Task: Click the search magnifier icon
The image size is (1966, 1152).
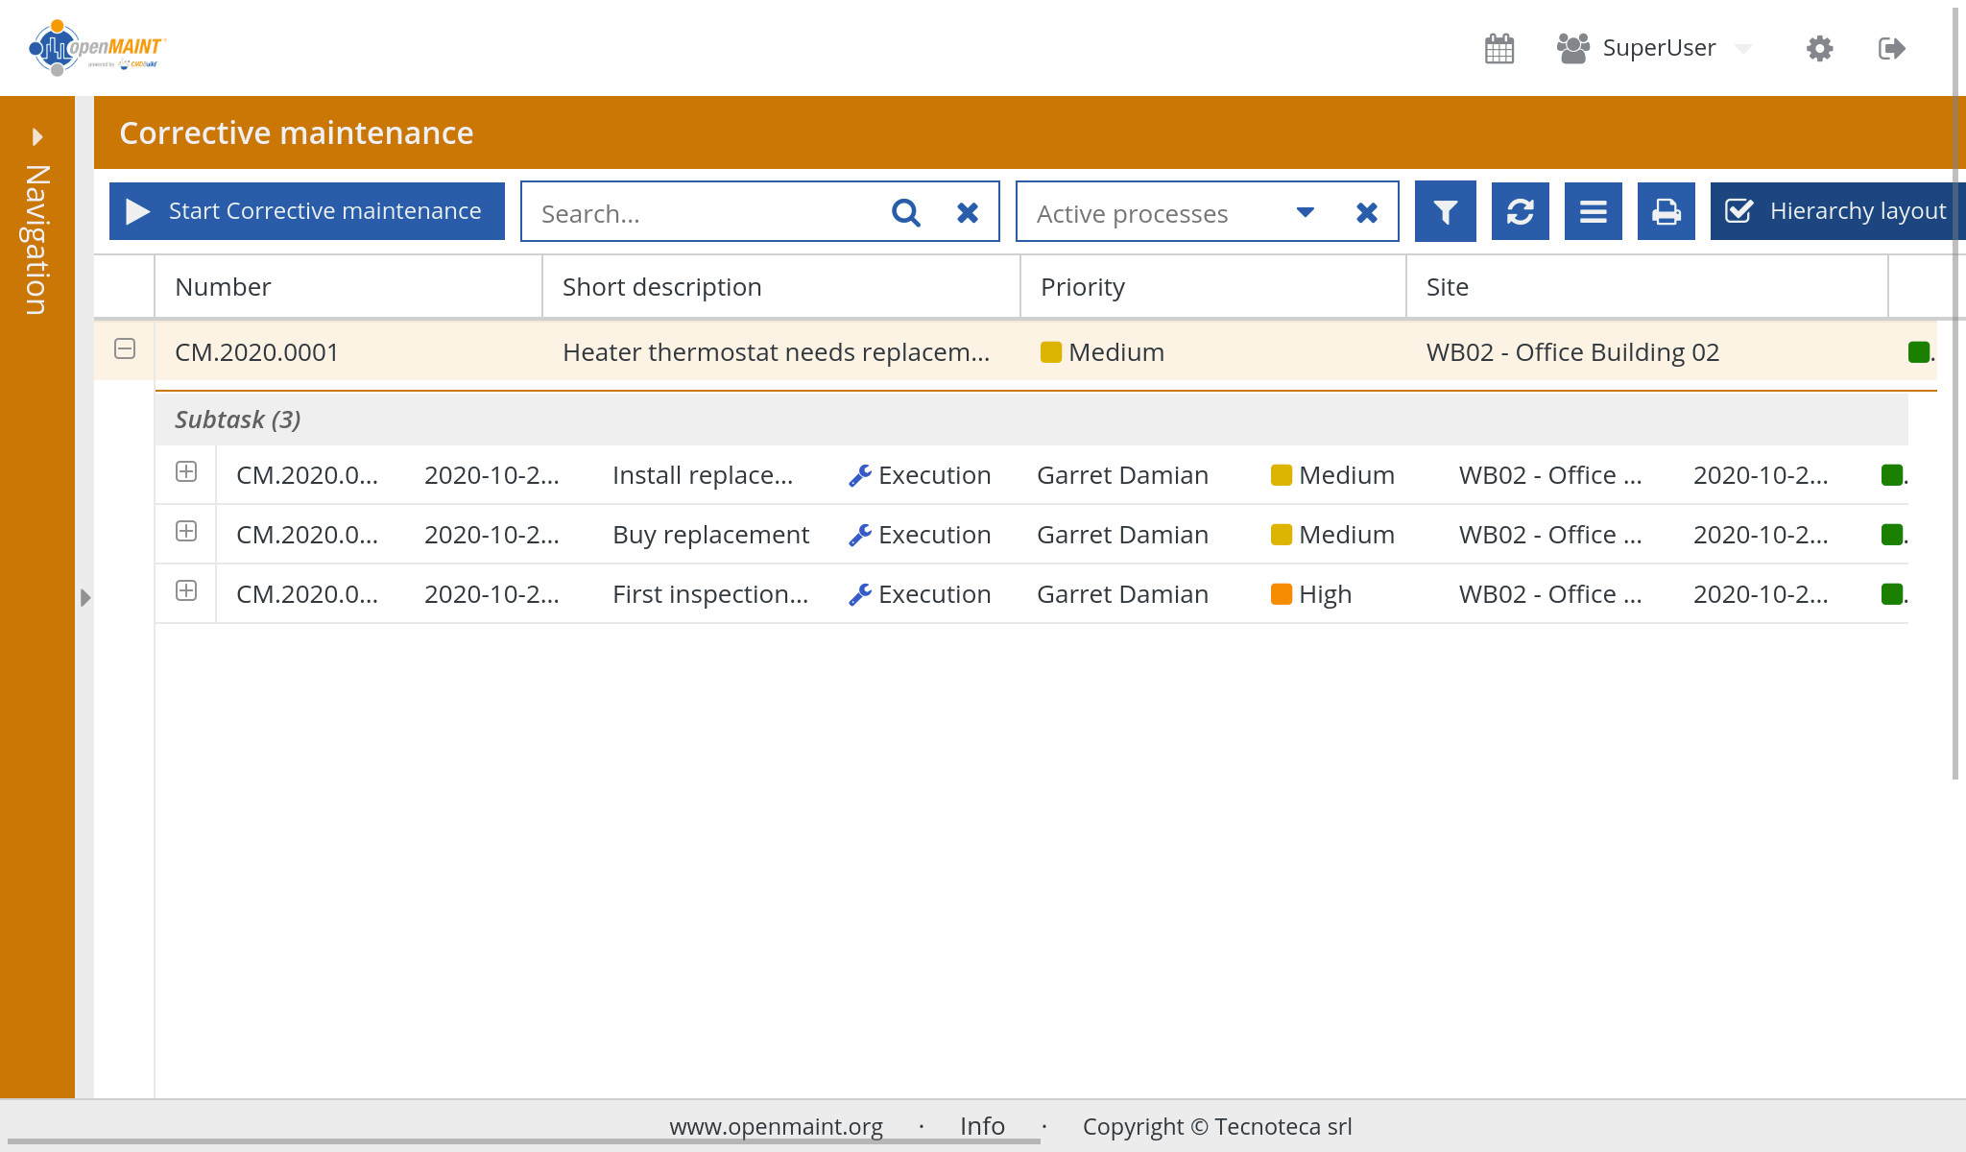Action: (x=905, y=212)
